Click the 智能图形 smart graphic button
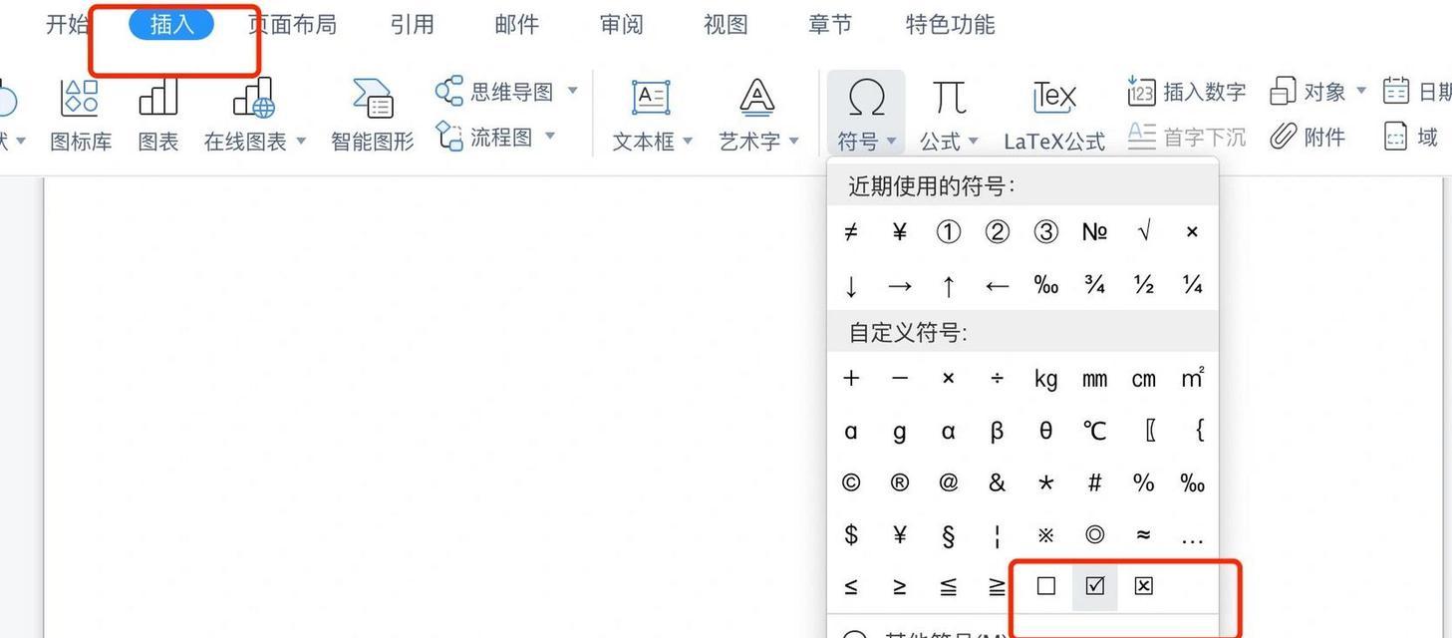 372,116
